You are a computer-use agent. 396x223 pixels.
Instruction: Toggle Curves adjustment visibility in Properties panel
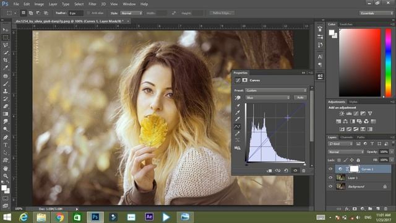coord(295,171)
